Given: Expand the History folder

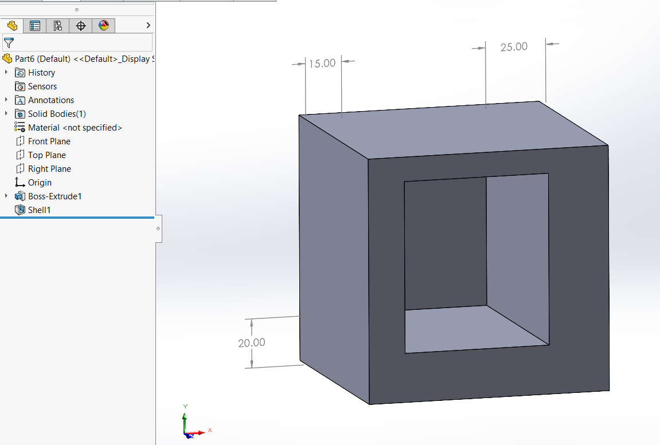Looking at the screenshot, I should pyautogui.click(x=6, y=73).
